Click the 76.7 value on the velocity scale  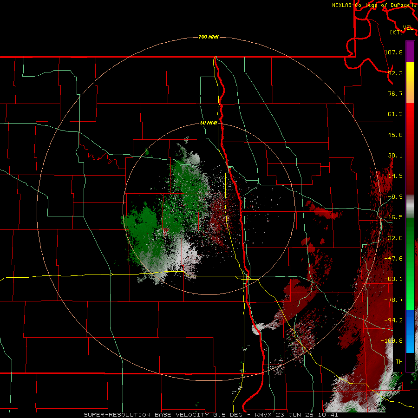point(395,93)
